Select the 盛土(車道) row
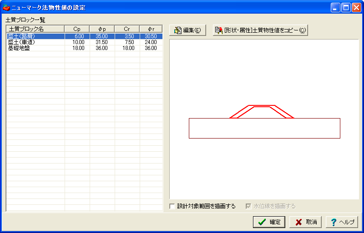Image resolution: width=364 pixels, height=233 pixels. click(x=84, y=42)
